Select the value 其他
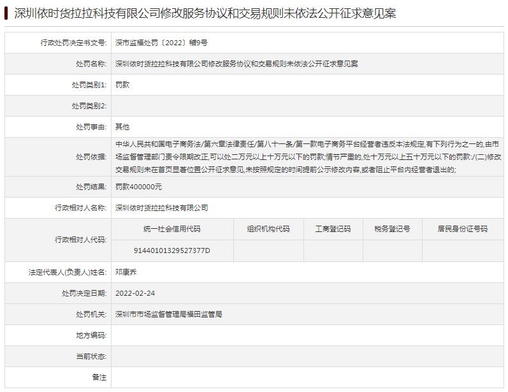The width and height of the screenshot is (508, 392). pyautogui.click(x=122, y=127)
